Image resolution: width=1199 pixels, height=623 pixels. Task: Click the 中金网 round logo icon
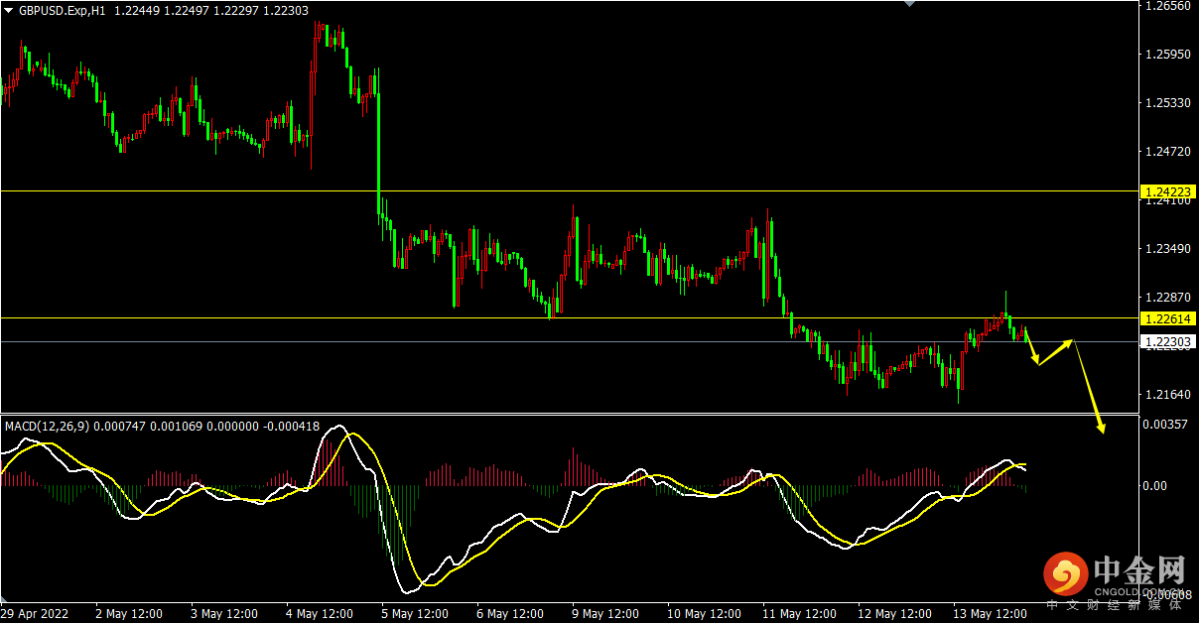pos(1064,574)
